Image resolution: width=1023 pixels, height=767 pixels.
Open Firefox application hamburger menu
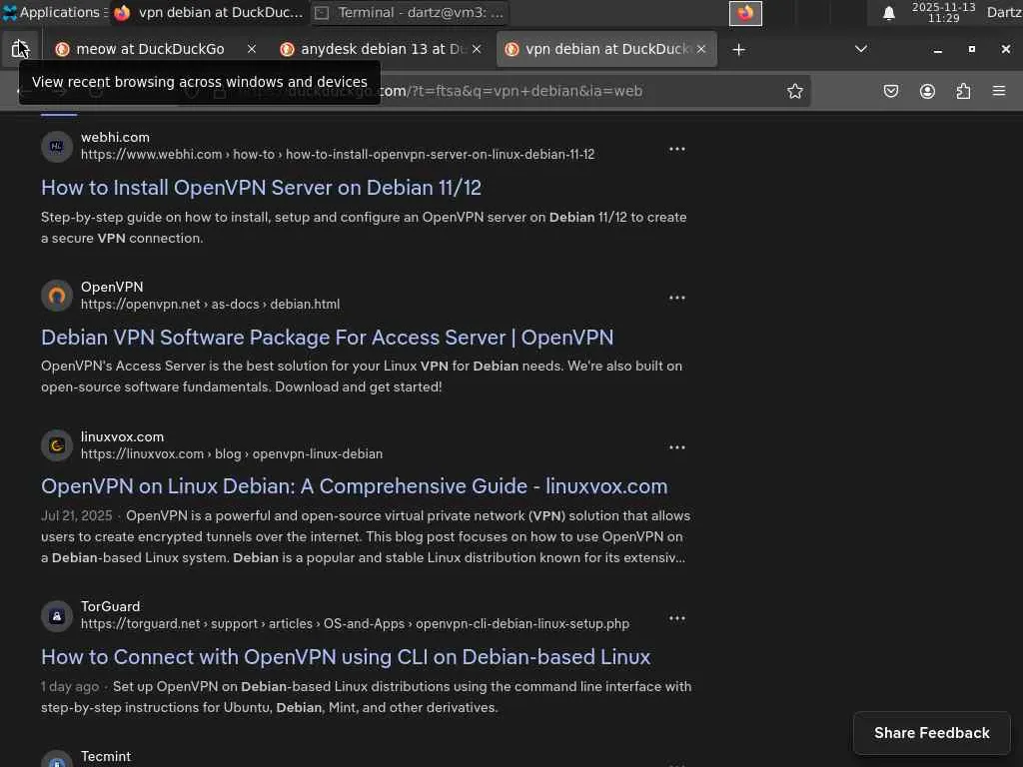pyautogui.click(x=999, y=91)
